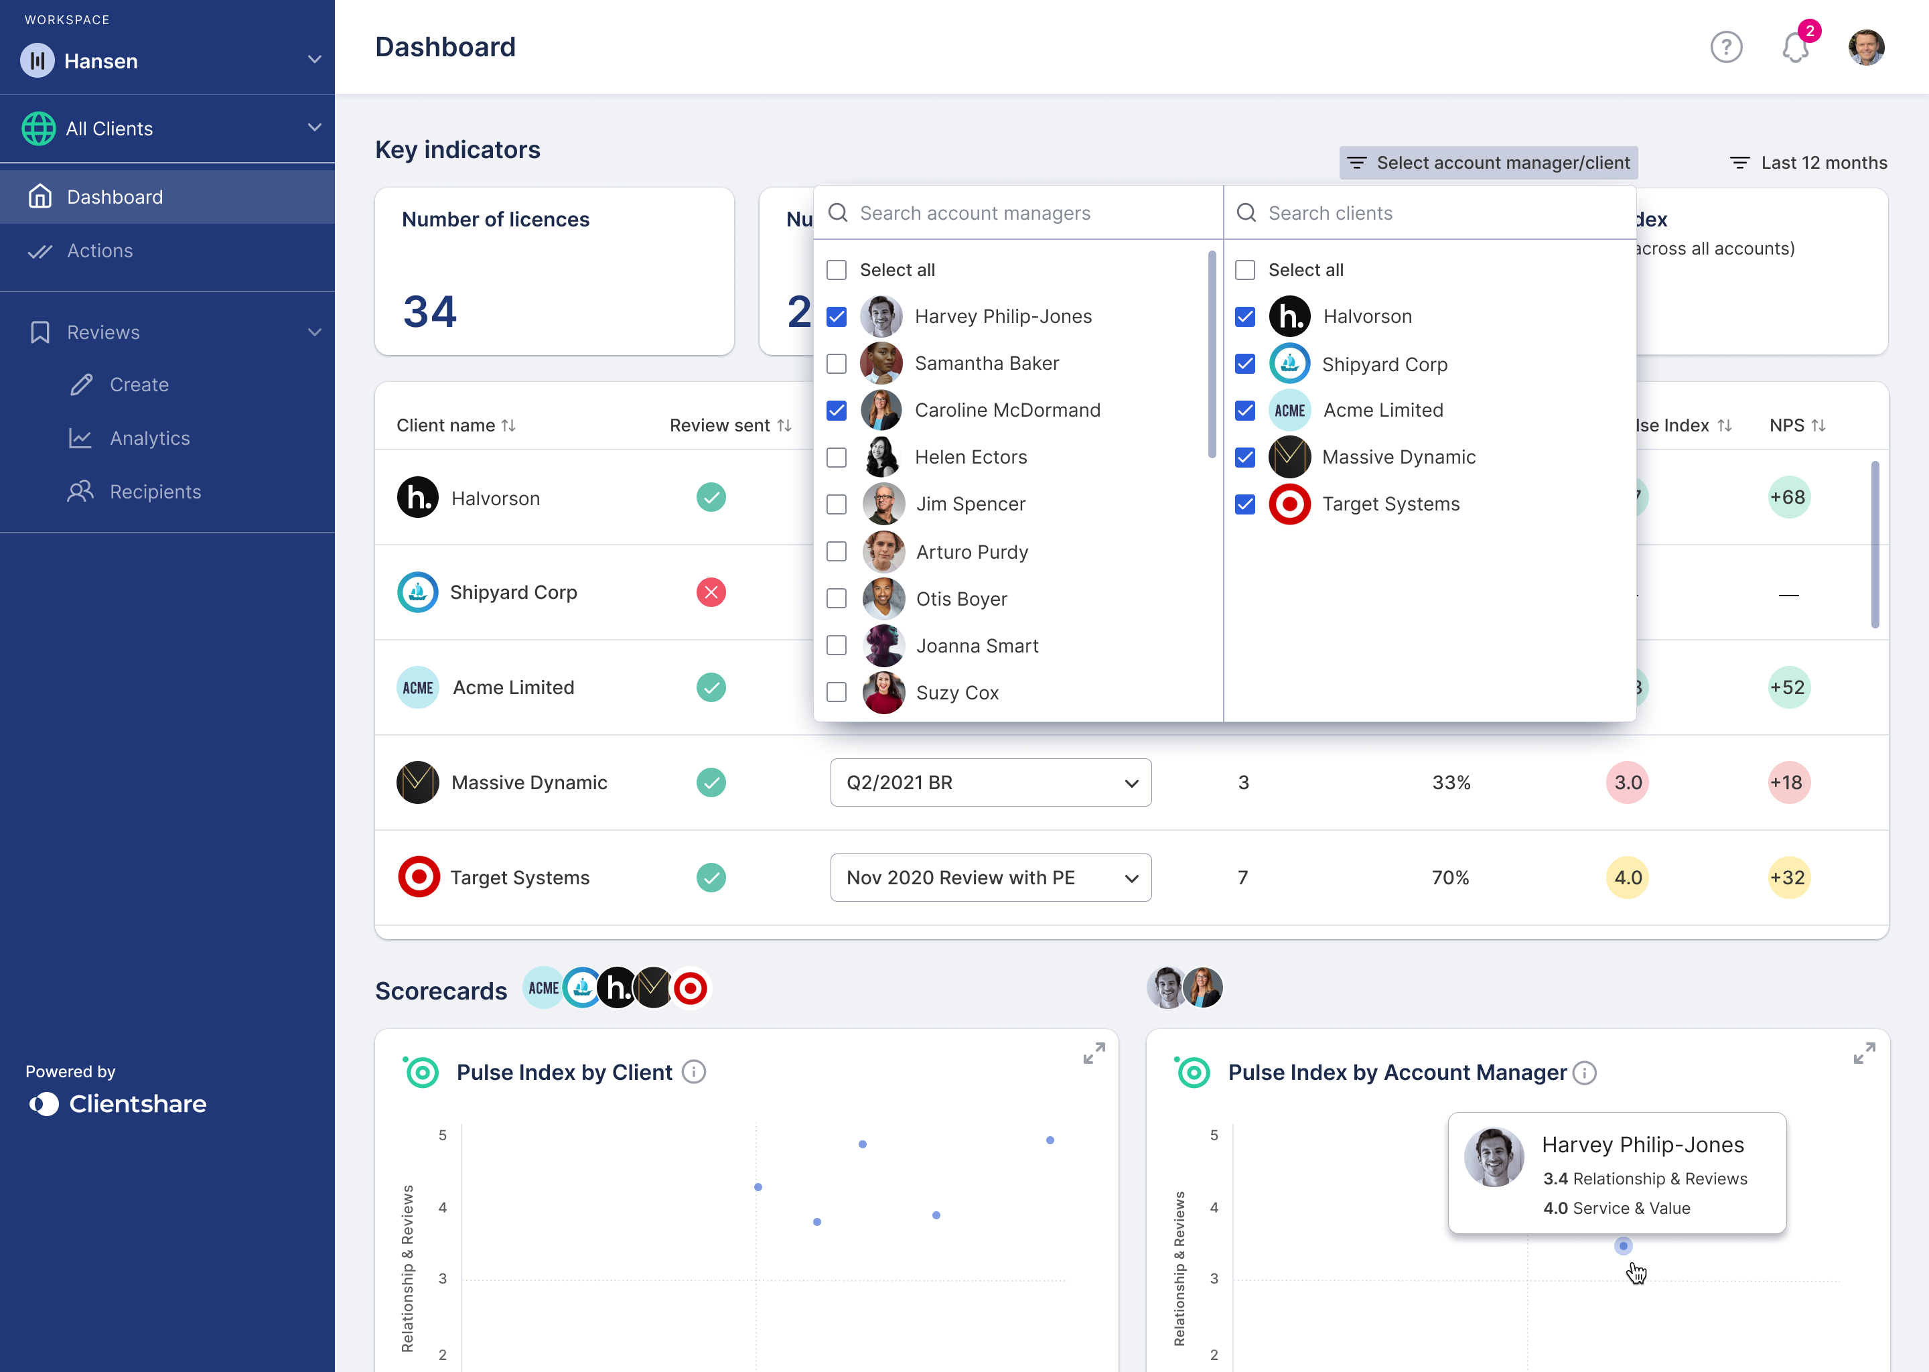Open the help question mark icon
The image size is (1929, 1372).
(x=1725, y=48)
